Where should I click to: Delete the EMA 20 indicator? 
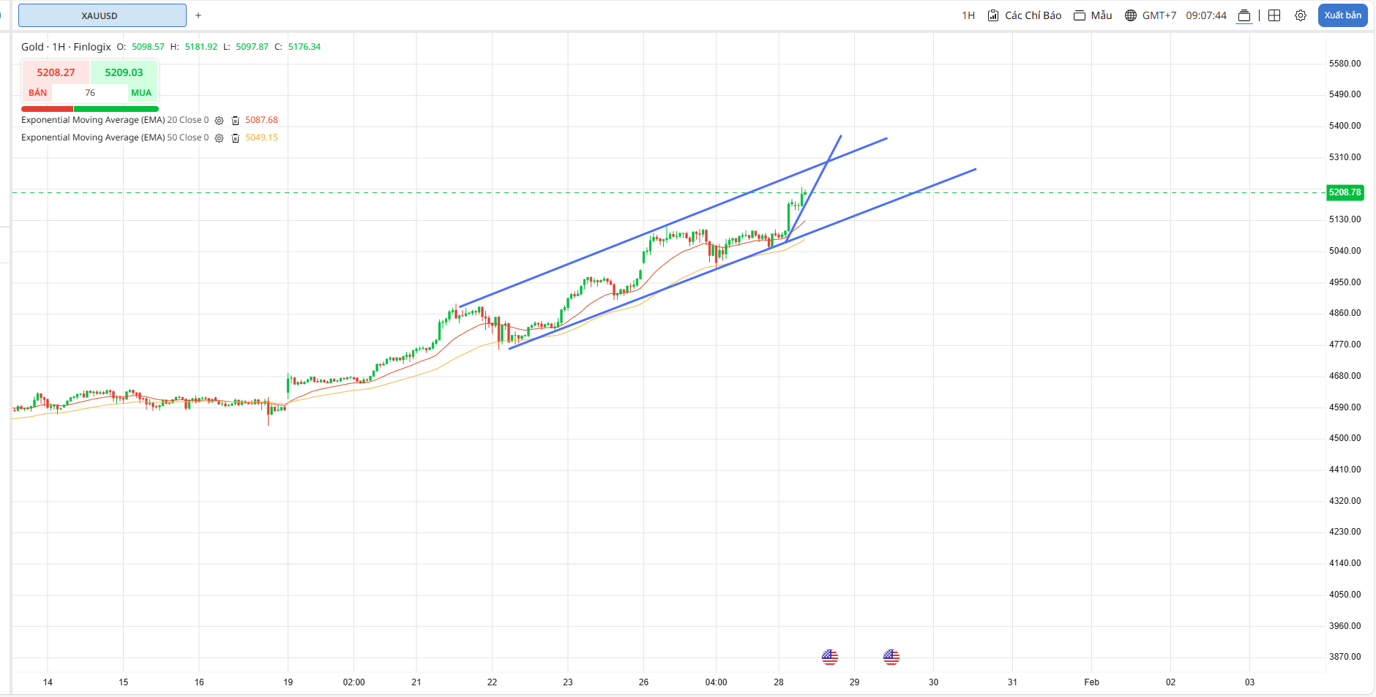click(x=235, y=121)
